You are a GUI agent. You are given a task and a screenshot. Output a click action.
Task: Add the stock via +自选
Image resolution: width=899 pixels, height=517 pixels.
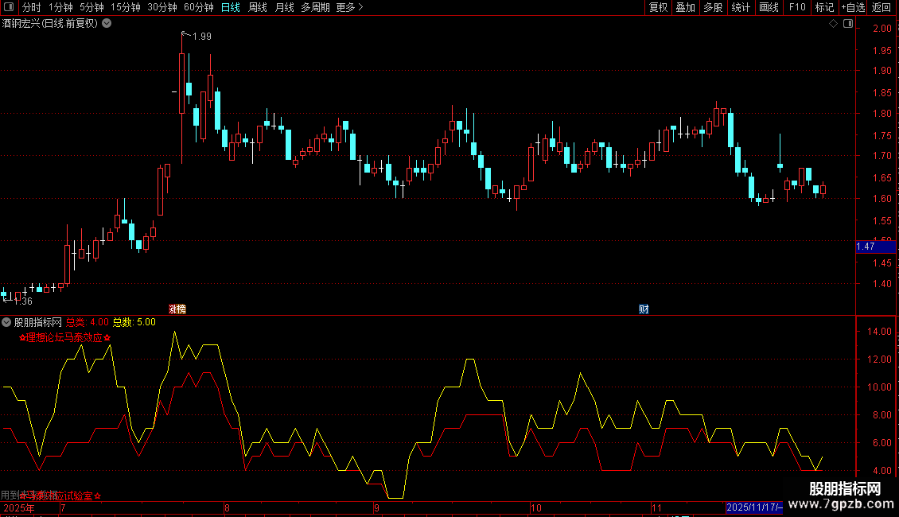point(853,7)
